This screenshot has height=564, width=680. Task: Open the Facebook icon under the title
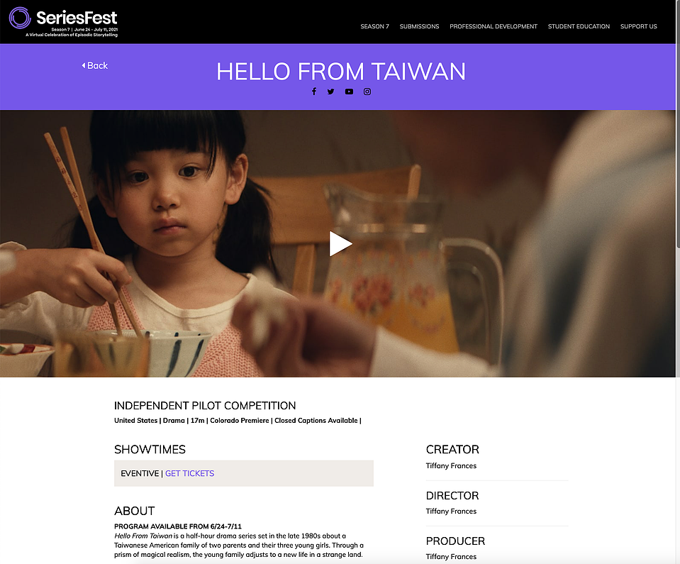click(314, 91)
